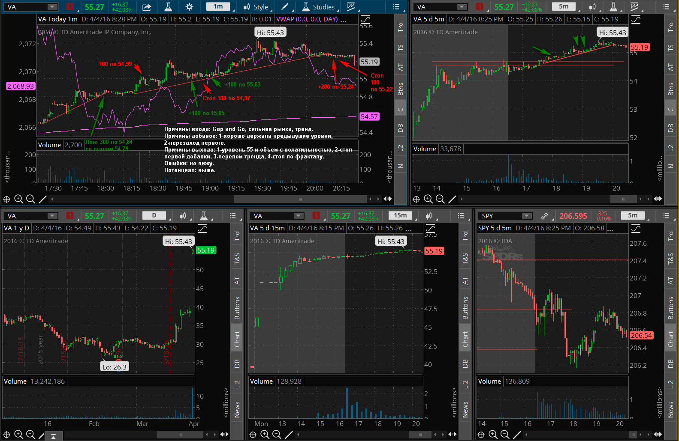Image resolution: width=679 pixels, height=441 pixels.
Task: Click the red clipboard link '1' in top-left panel
Action: click(70, 7)
